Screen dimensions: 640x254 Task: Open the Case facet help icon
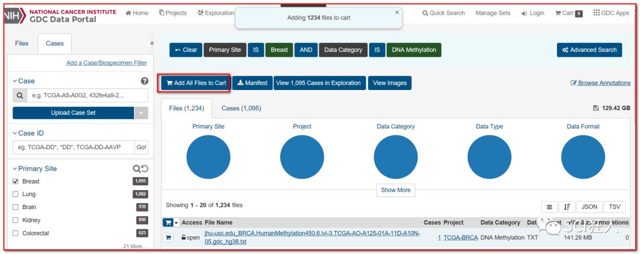tap(144, 81)
